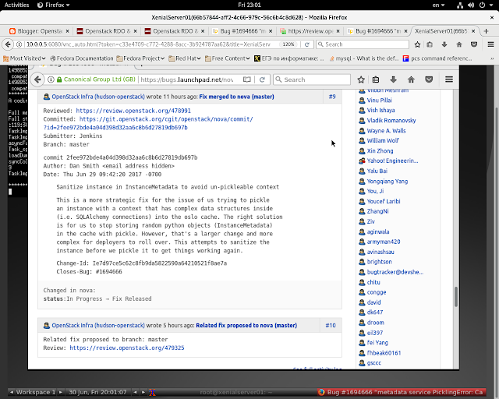Image resolution: width=499 pixels, height=399 pixels.
Task: Select Workspace 1 in bottom panel
Action: pos(36,392)
